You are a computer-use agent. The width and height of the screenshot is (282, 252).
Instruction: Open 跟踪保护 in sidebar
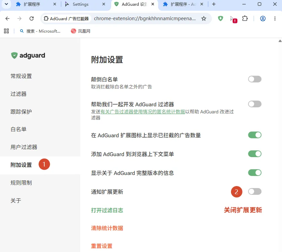coord(21,112)
